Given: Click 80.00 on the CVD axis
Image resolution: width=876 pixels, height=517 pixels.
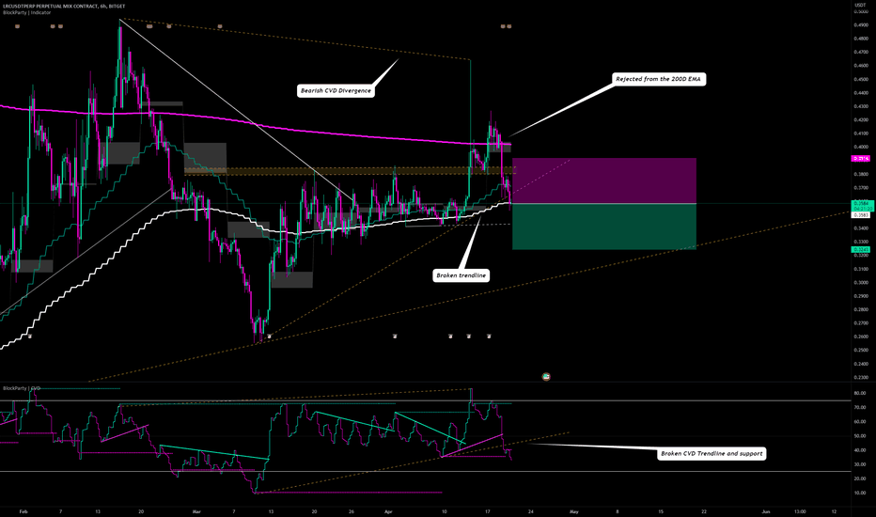Looking at the screenshot, I should coord(860,394).
